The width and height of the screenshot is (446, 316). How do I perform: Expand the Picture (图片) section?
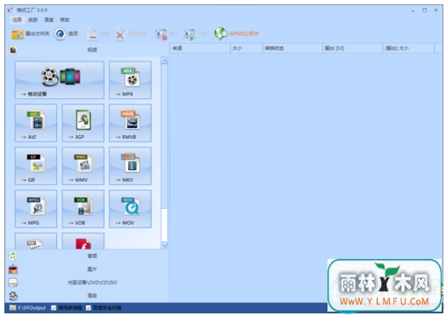pos(87,269)
